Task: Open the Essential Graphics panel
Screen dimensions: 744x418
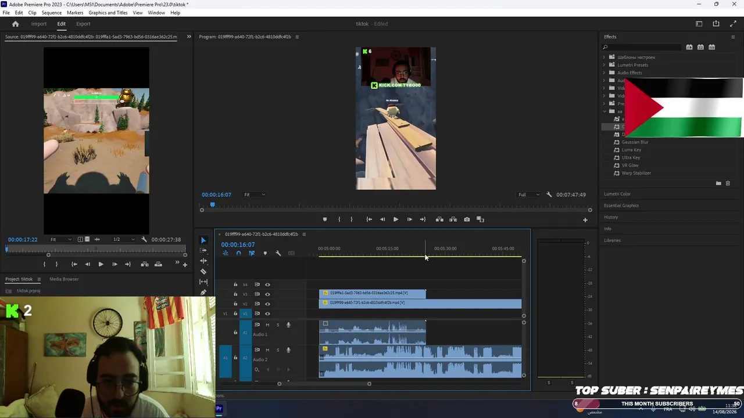Action: tap(621, 206)
